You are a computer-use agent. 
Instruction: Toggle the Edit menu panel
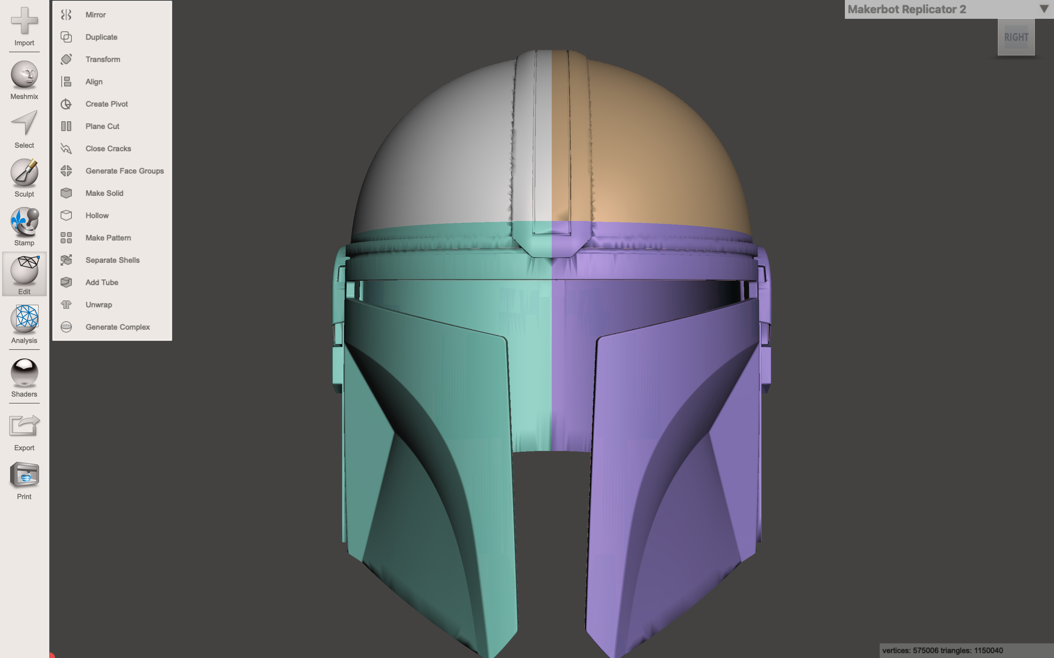[x=24, y=275]
